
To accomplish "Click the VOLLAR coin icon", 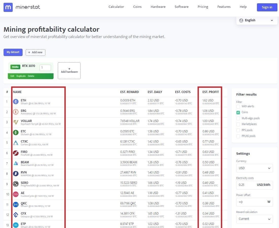I will click(16, 122).
